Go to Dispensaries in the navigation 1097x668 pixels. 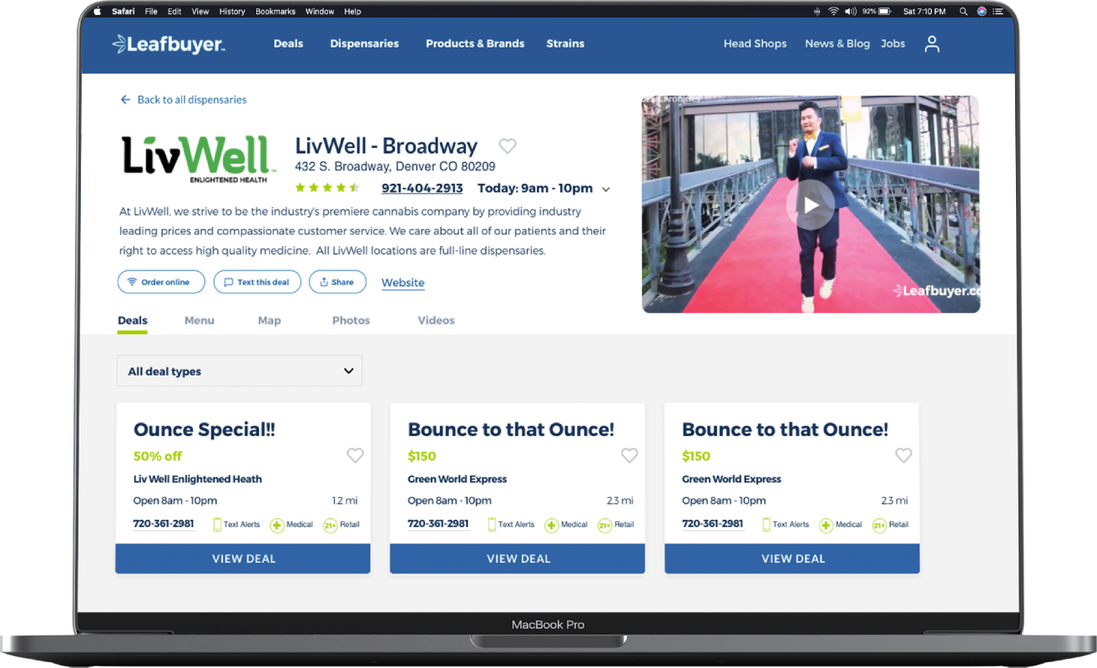(x=364, y=43)
